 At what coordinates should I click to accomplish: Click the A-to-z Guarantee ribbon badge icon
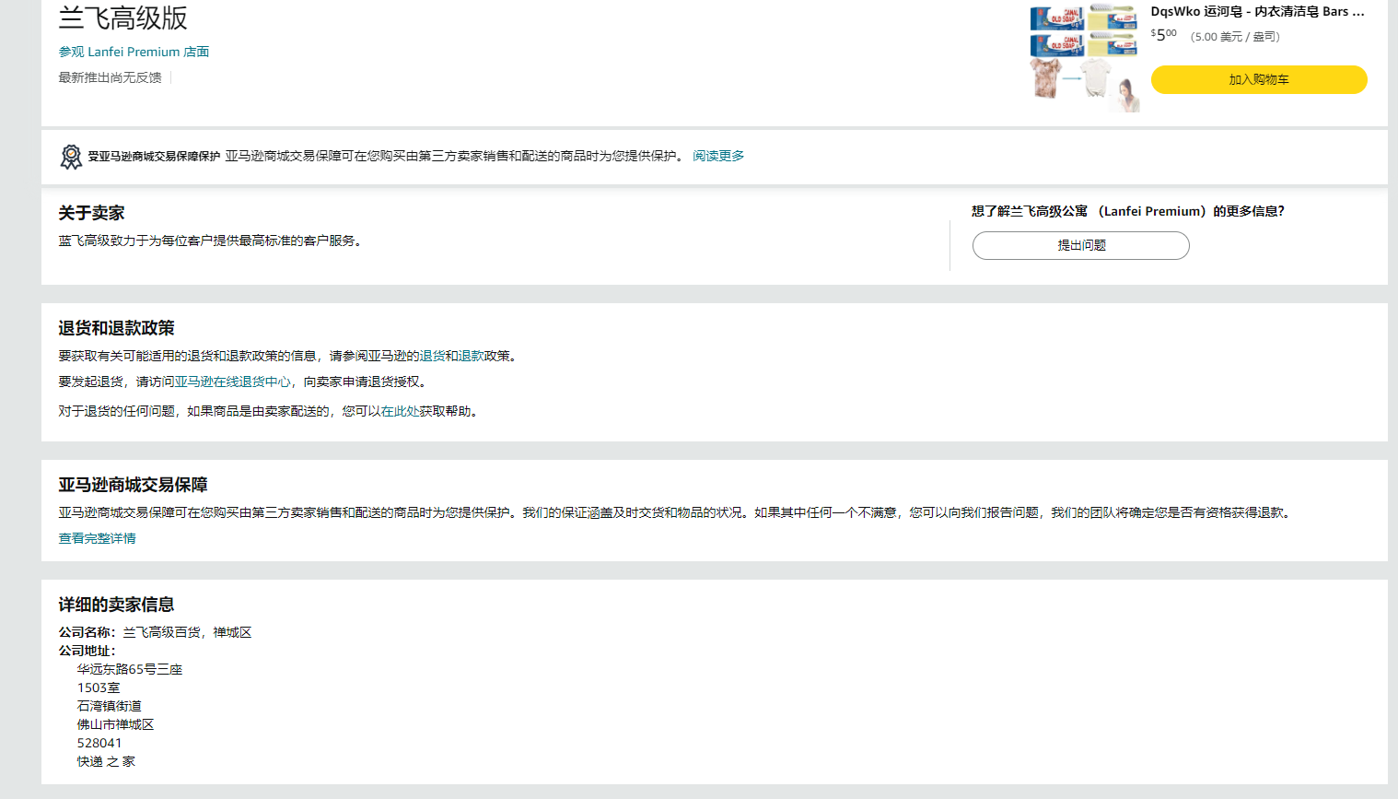pyautogui.click(x=71, y=157)
